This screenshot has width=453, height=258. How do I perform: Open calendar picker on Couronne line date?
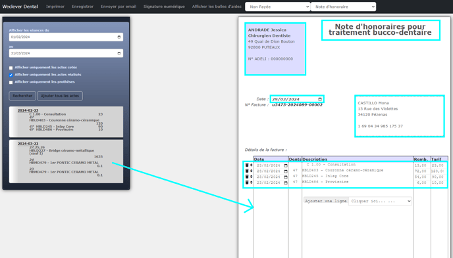coord(286,171)
